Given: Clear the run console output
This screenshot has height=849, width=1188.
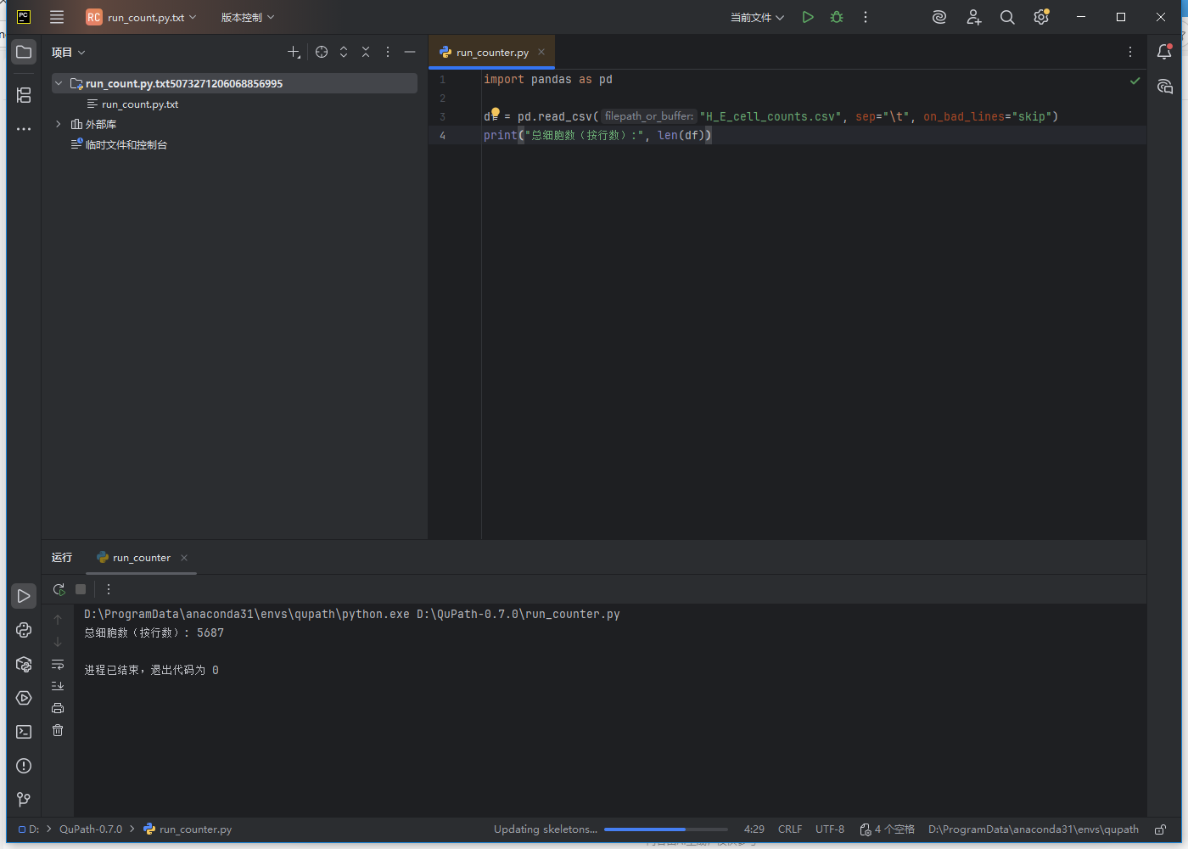Looking at the screenshot, I should (x=57, y=731).
